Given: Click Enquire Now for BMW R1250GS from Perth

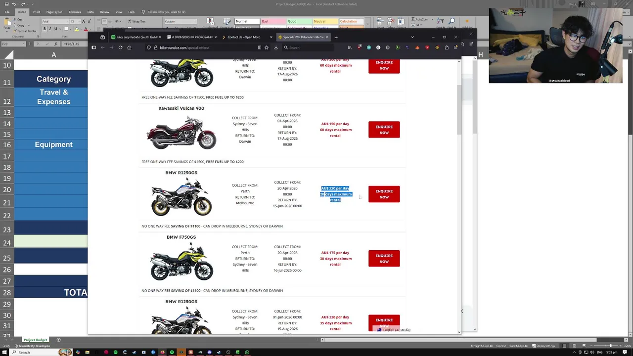Looking at the screenshot, I should tap(384, 194).
